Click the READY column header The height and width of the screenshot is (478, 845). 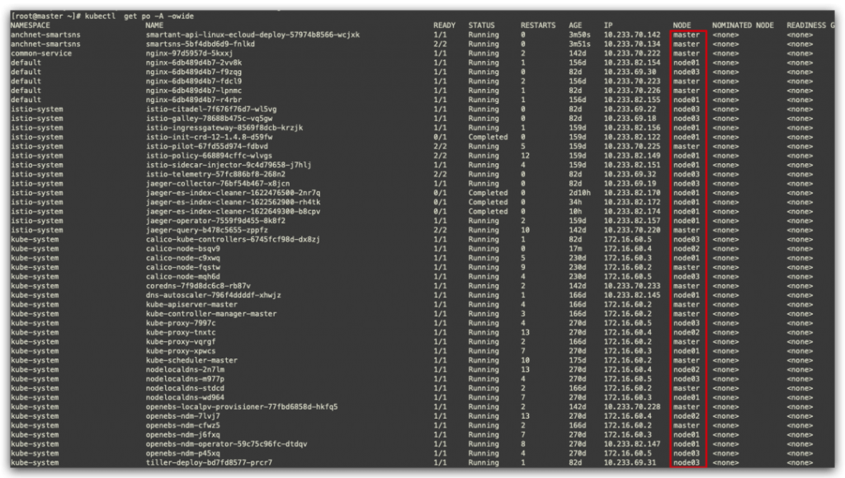pos(444,26)
